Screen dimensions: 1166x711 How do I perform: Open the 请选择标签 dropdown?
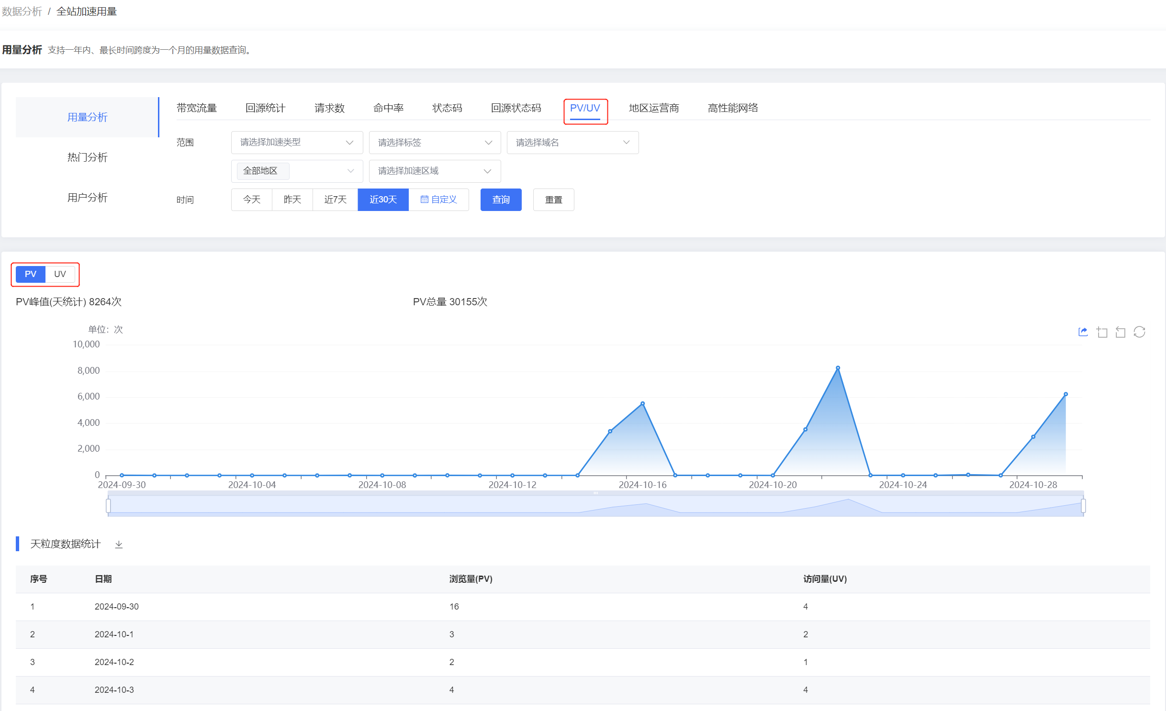click(x=435, y=143)
